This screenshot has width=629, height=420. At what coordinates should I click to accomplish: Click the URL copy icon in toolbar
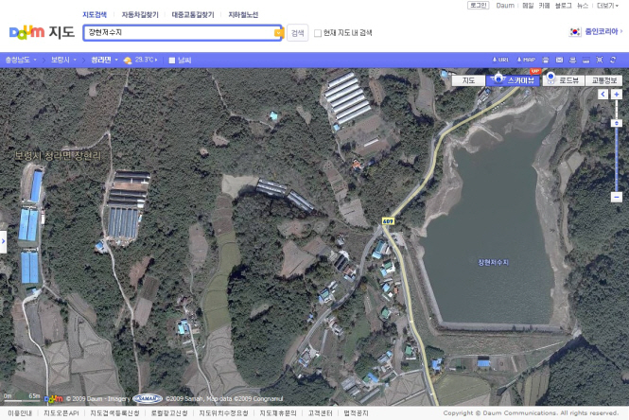501,60
